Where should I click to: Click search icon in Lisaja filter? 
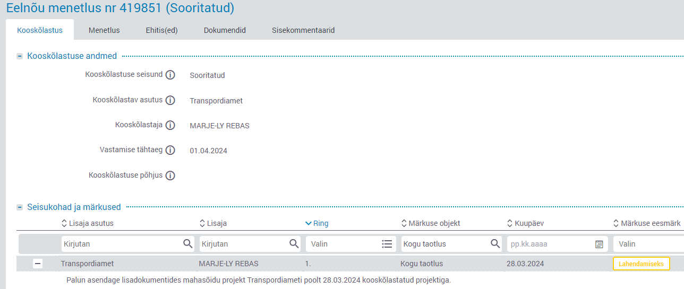coord(294,244)
